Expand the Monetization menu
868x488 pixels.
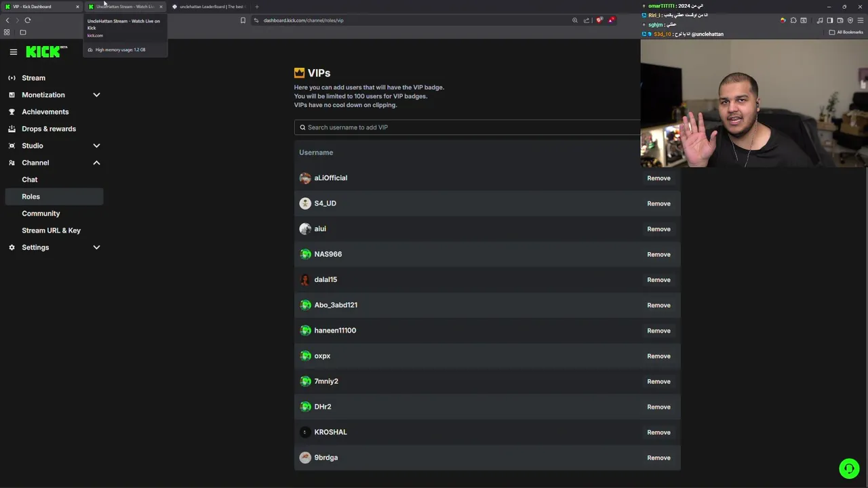pyautogui.click(x=96, y=95)
